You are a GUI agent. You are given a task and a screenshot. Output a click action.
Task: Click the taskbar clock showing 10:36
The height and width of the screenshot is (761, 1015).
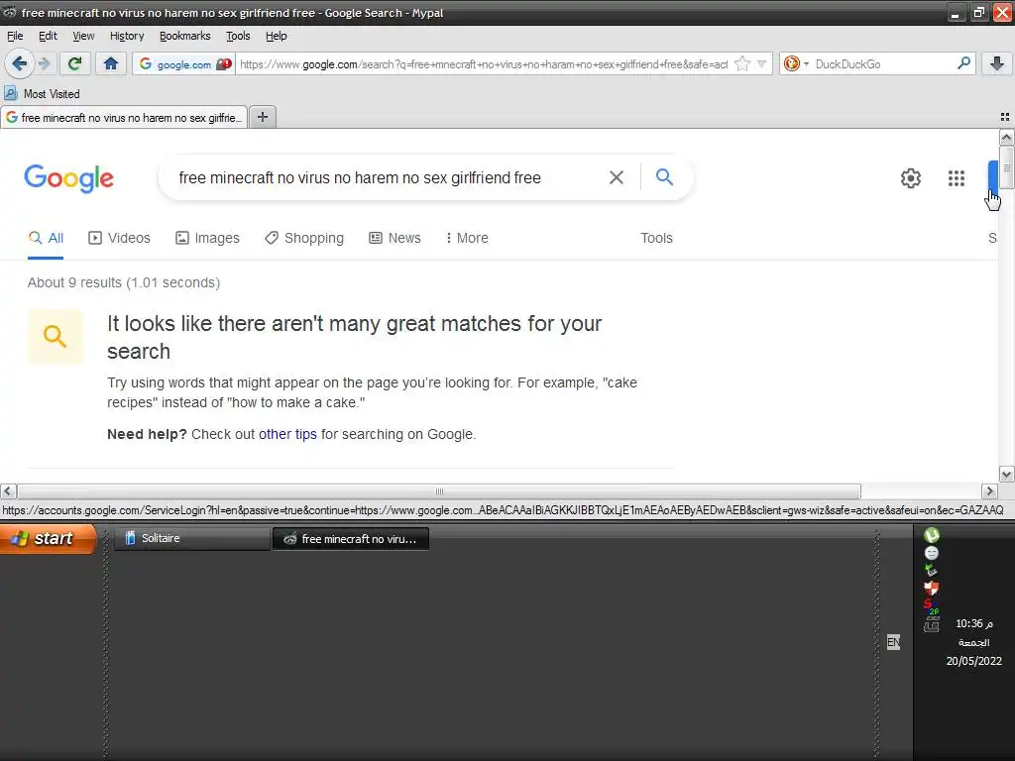click(973, 624)
